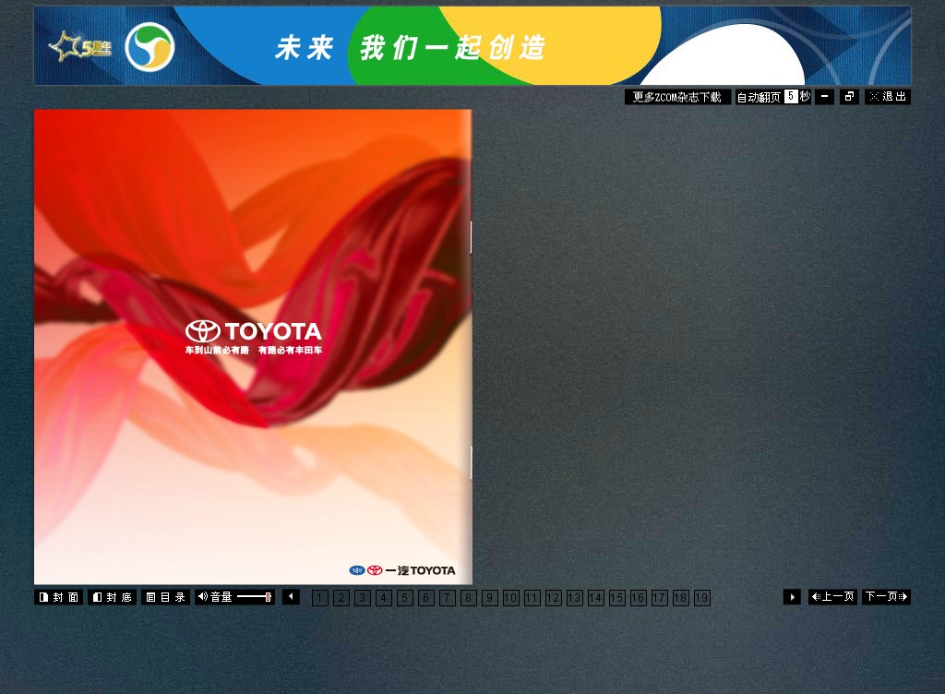945x694 pixels.
Task: Exit the reader with 退出 button
Action: [888, 97]
